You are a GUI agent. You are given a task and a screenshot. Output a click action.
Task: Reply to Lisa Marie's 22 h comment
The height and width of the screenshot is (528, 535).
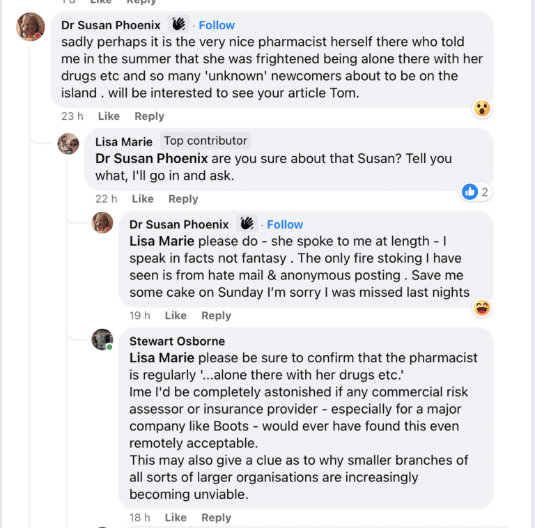[183, 199]
